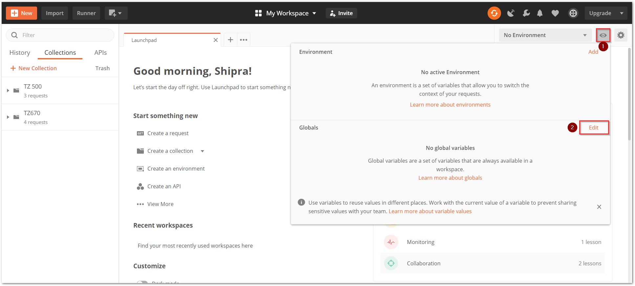Open the Collaboration lessons row

(x=493, y=263)
